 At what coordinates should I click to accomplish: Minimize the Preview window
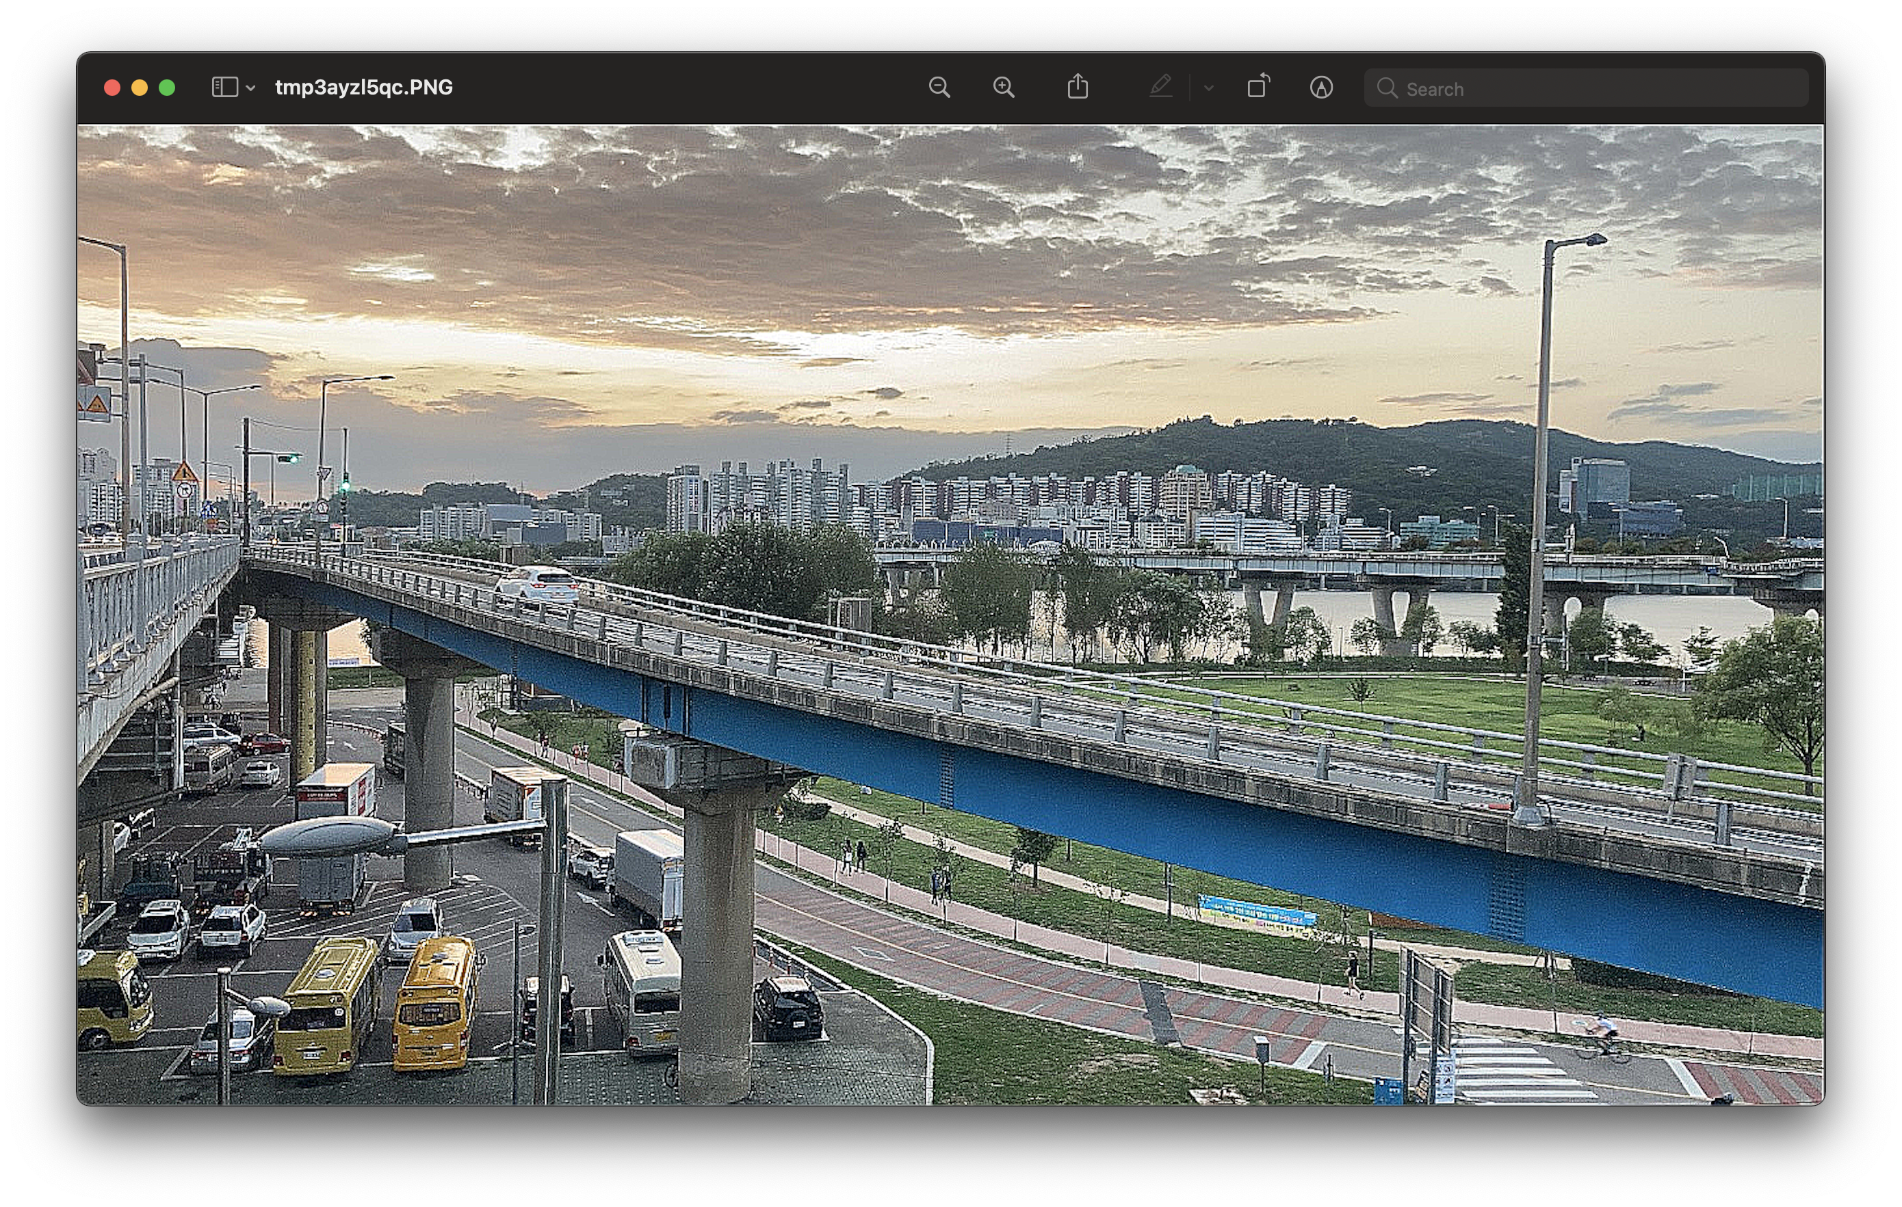click(140, 88)
